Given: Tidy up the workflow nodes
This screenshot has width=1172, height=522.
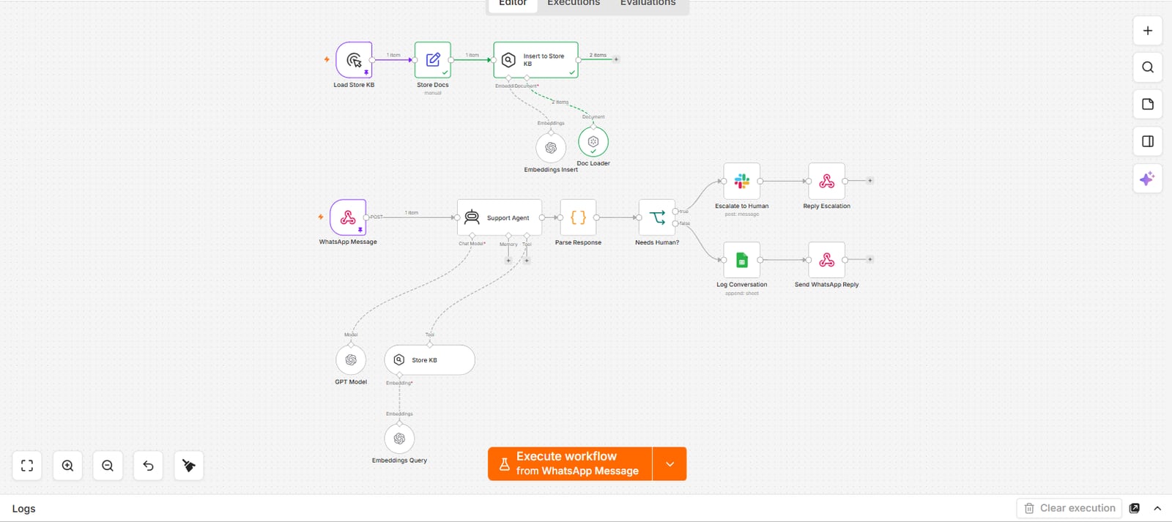Looking at the screenshot, I should (x=188, y=466).
